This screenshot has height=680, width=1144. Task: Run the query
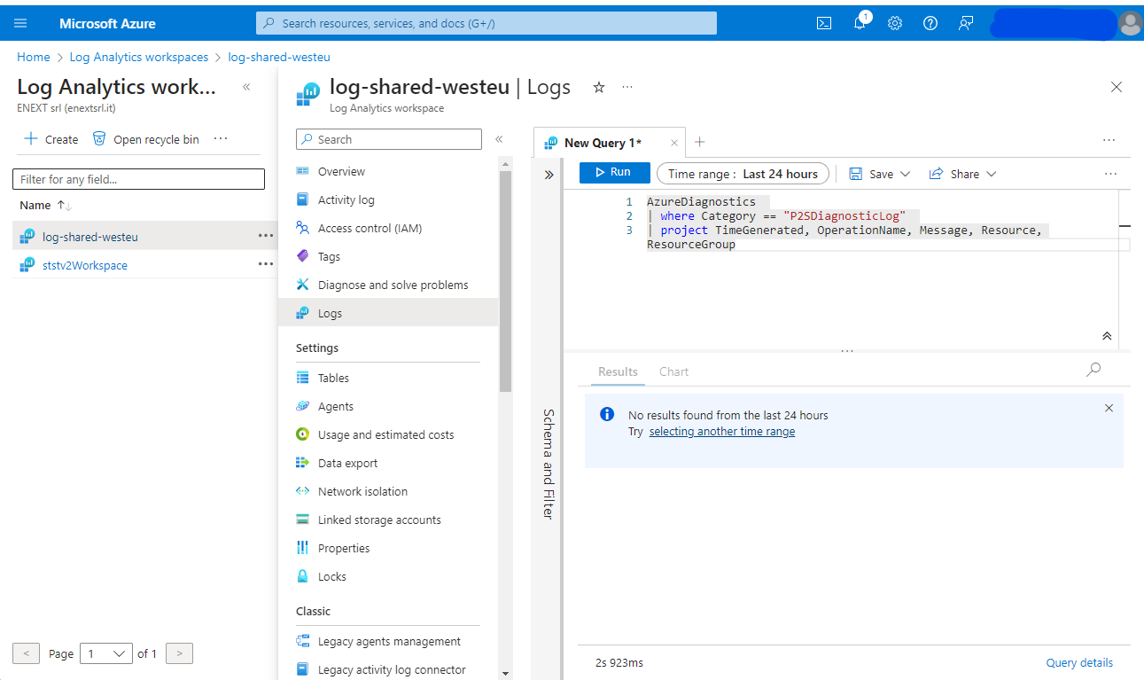pos(614,173)
